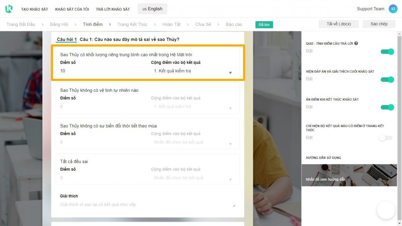This screenshot has width=402, height=226.
Task: Open the ST user avatar menu
Action: pos(393,8)
